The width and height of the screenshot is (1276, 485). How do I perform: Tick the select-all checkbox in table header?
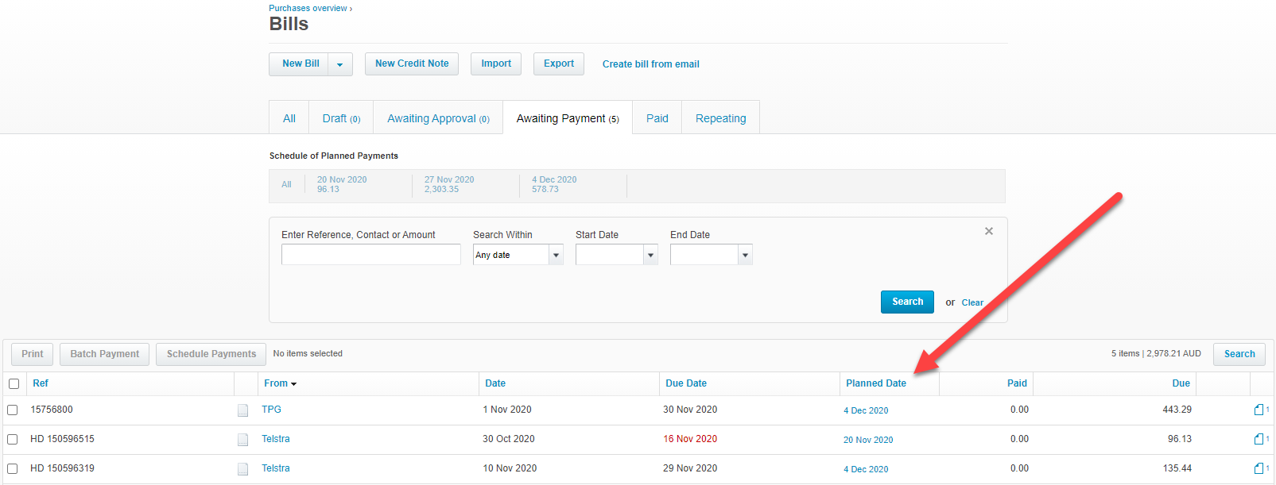(14, 383)
